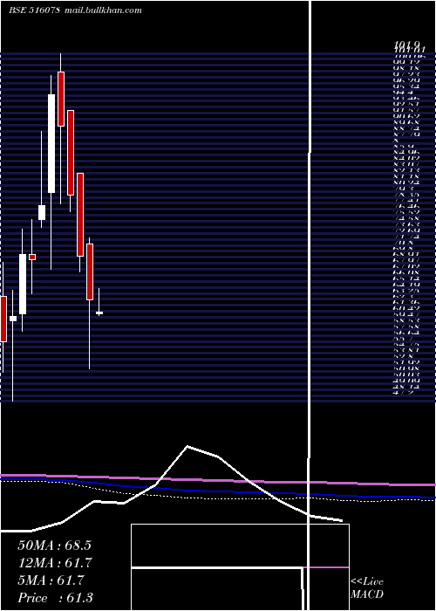The width and height of the screenshot is (436, 611).
Task: Click the <<Live MACD label
Action: (x=367, y=588)
